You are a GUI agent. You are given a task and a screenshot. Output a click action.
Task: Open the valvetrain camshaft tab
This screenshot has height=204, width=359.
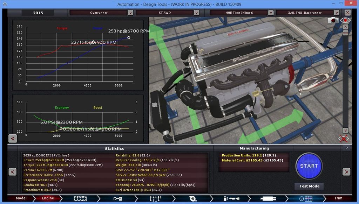click(x=155, y=198)
